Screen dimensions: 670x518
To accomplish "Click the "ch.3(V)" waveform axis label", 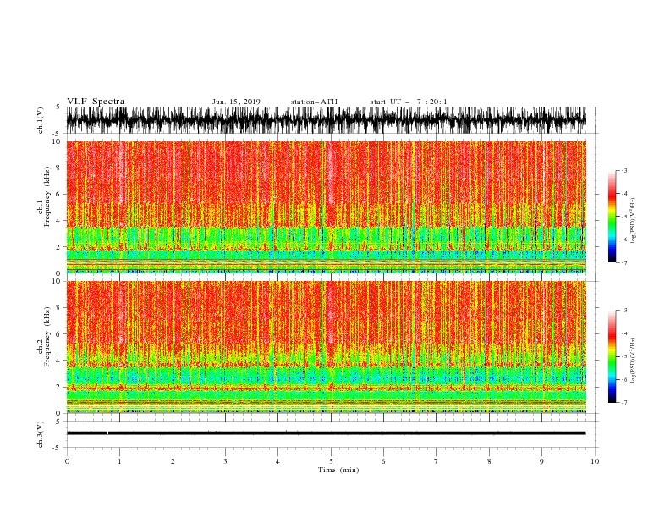I will [x=41, y=434].
